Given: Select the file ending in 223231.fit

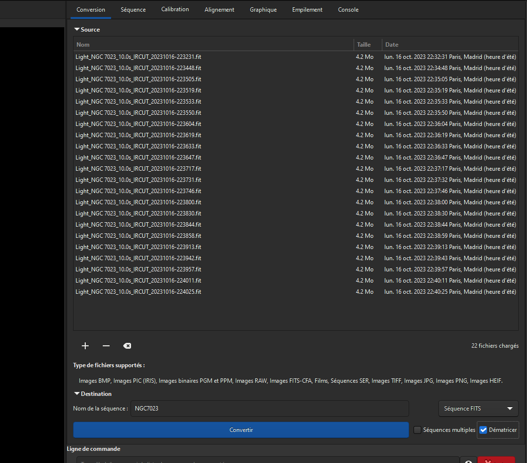Looking at the screenshot, I should (x=138, y=57).
